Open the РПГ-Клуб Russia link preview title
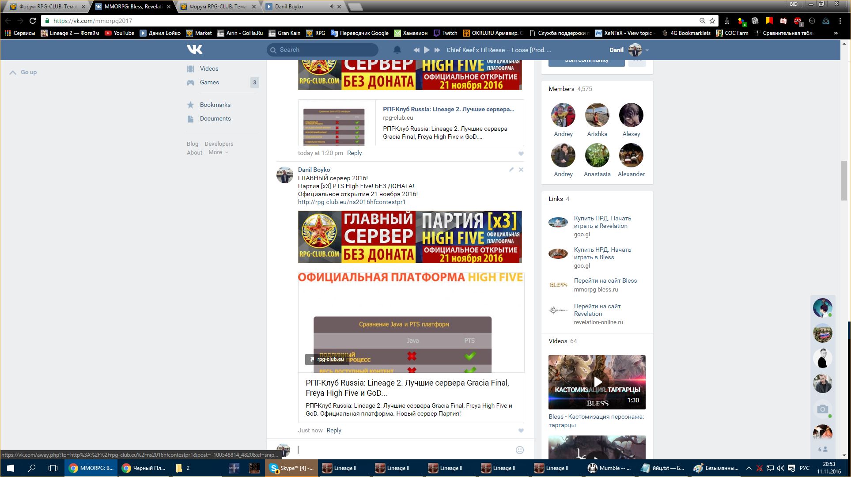Viewport: 851px width, 477px height. [407, 388]
